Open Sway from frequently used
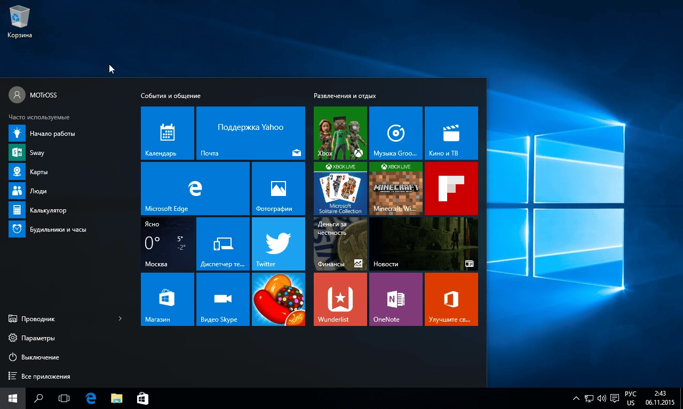The width and height of the screenshot is (683, 409). (66, 153)
